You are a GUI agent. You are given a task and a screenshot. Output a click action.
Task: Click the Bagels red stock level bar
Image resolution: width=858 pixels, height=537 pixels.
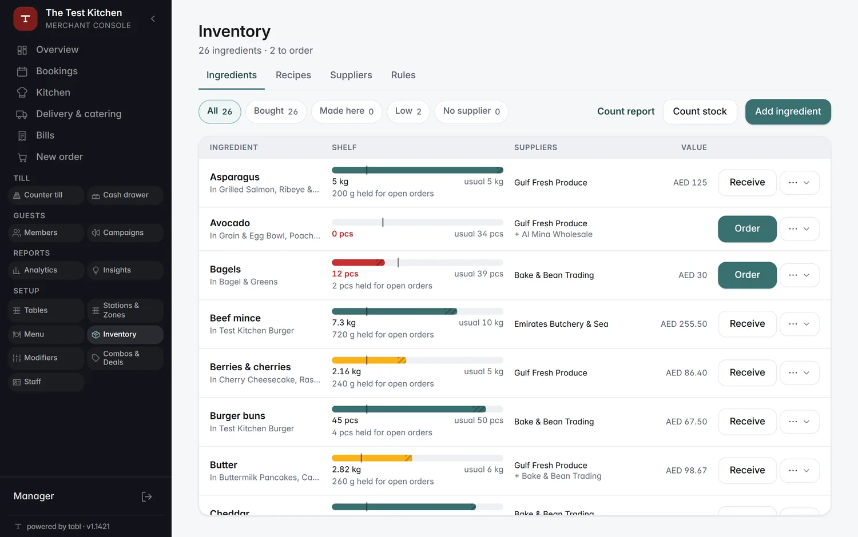click(x=359, y=263)
